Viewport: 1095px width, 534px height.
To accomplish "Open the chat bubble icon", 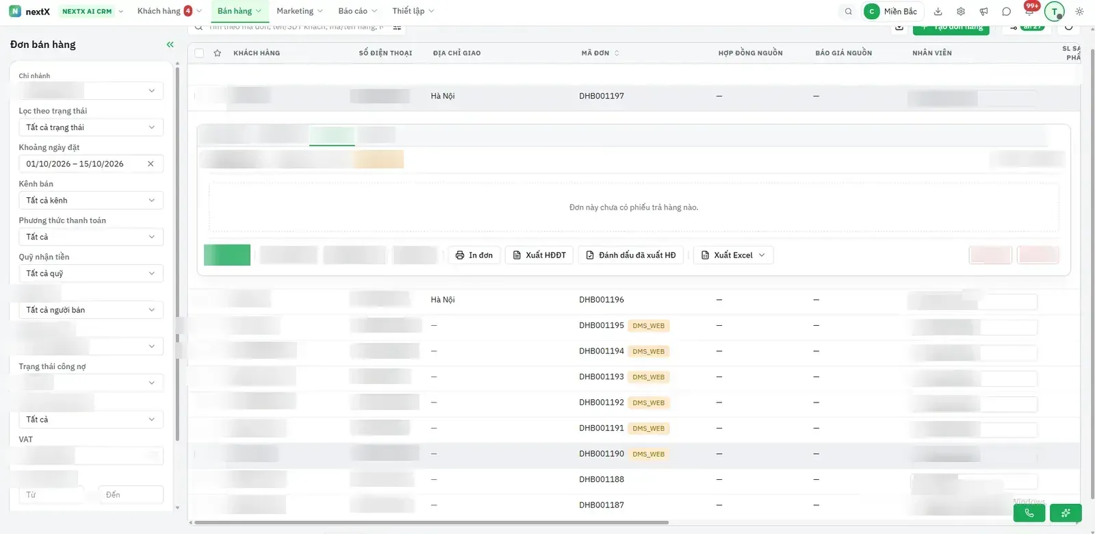I will pyautogui.click(x=1006, y=12).
